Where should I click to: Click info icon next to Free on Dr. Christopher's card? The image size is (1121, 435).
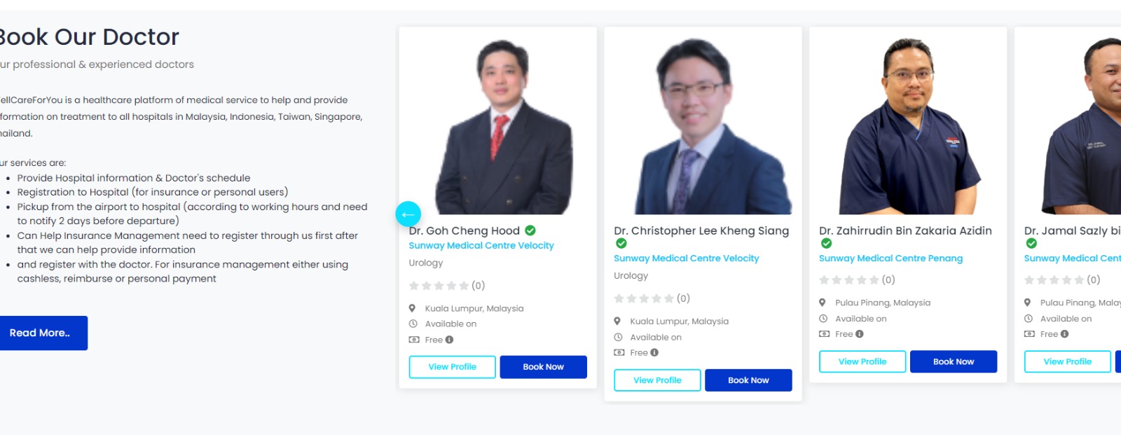pyautogui.click(x=654, y=352)
